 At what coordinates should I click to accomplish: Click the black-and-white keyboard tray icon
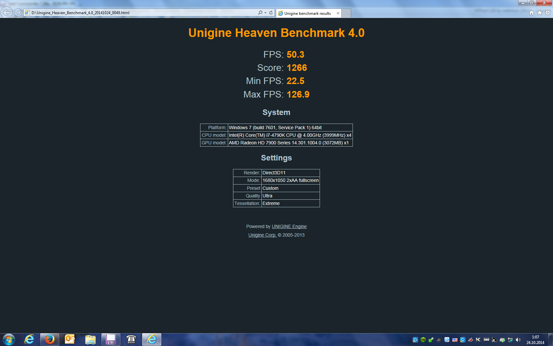[x=486, y=340]
